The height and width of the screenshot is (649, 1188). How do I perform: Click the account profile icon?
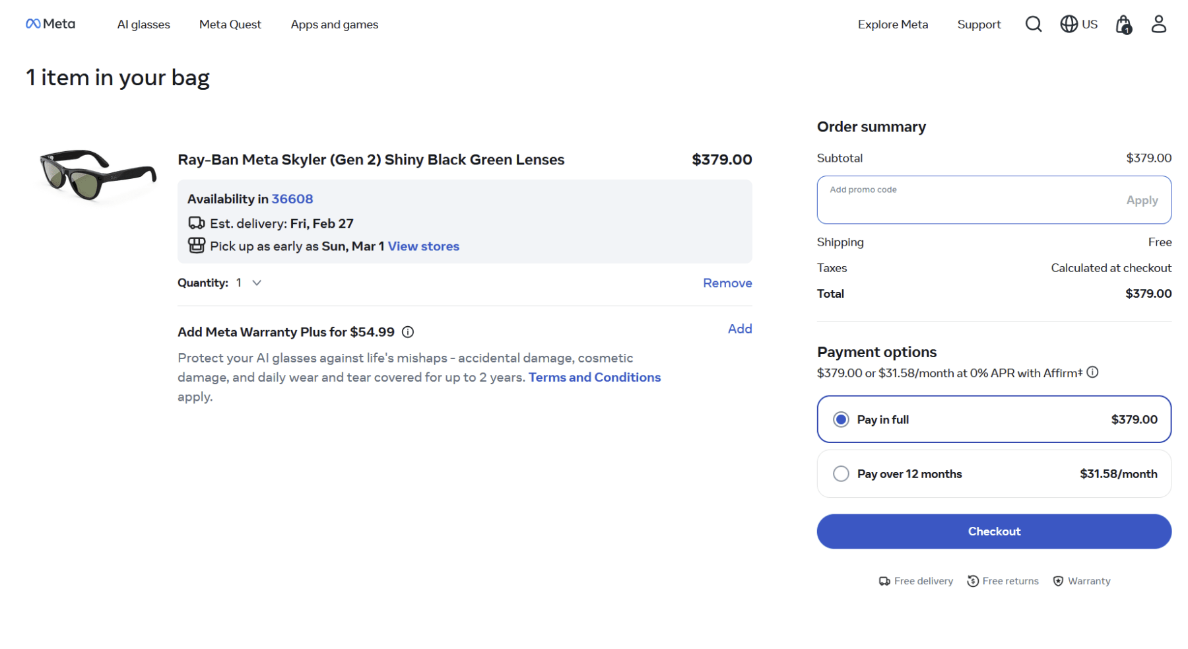[1159, 24]
